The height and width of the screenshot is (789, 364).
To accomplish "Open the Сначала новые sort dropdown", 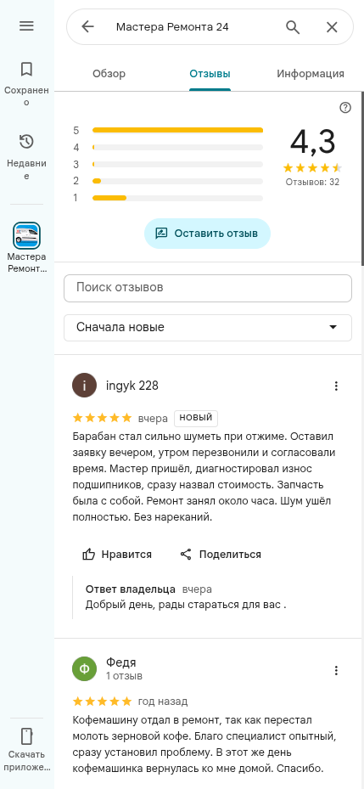I will [208, 328].
